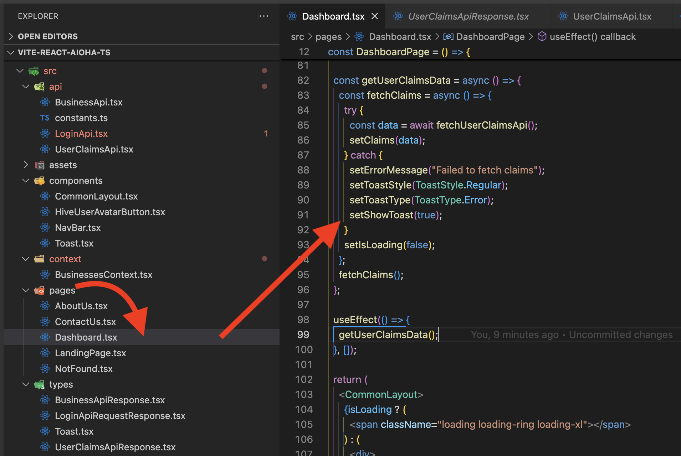Open Toast.tsx under types
Screen dimensions: 681x456
pyautogui.click(x=142, y=431)
